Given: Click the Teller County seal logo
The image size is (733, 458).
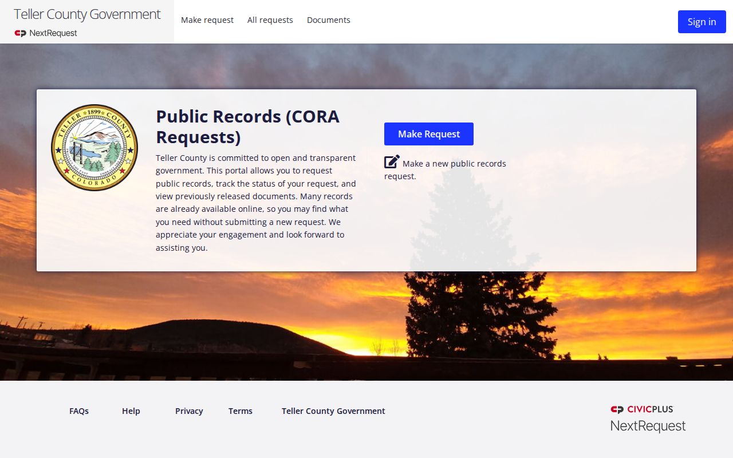Looking at the screenshot, I should [x=94, y=148].
